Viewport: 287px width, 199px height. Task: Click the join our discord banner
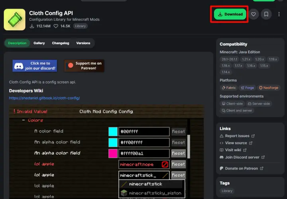click(x=35, y=66)
